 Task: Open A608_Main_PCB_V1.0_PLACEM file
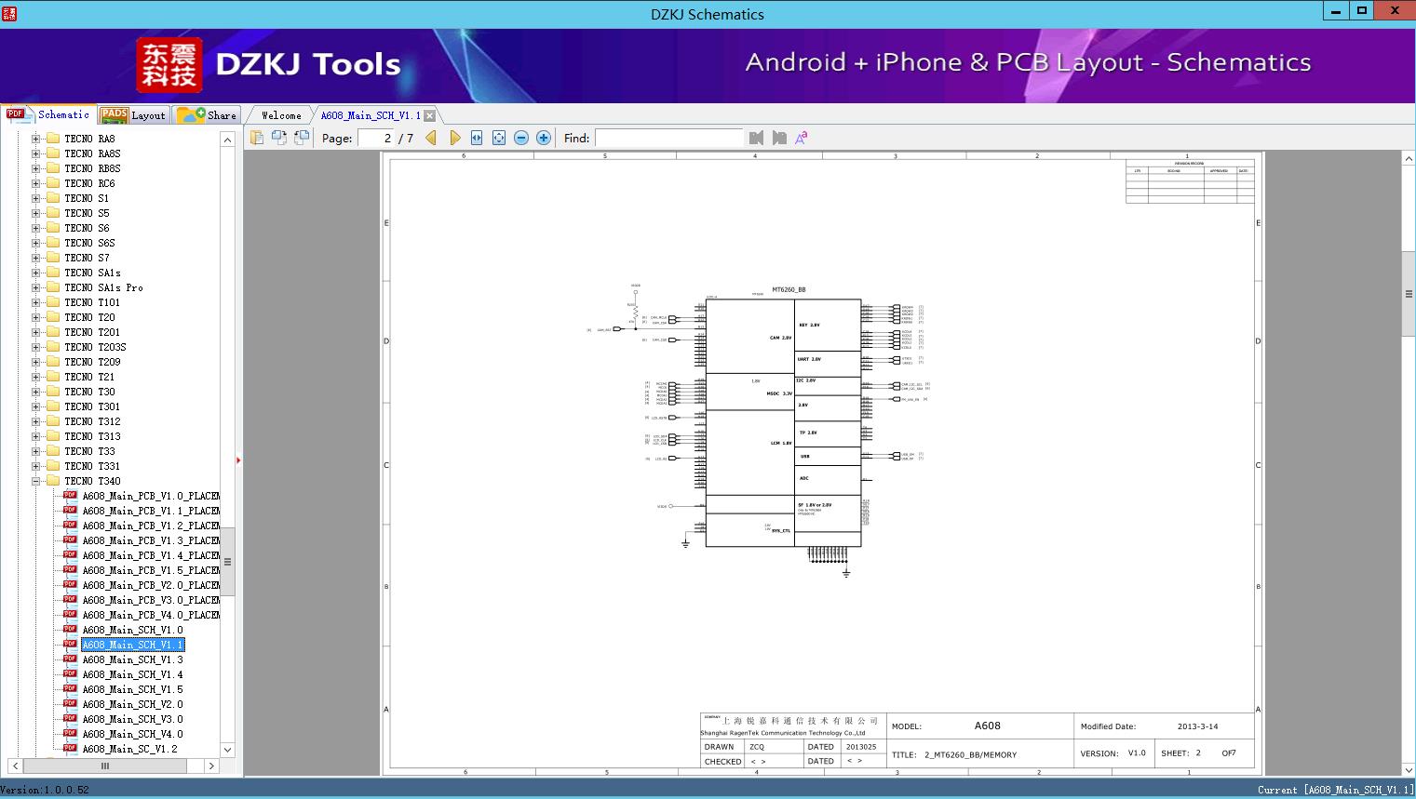151,496
